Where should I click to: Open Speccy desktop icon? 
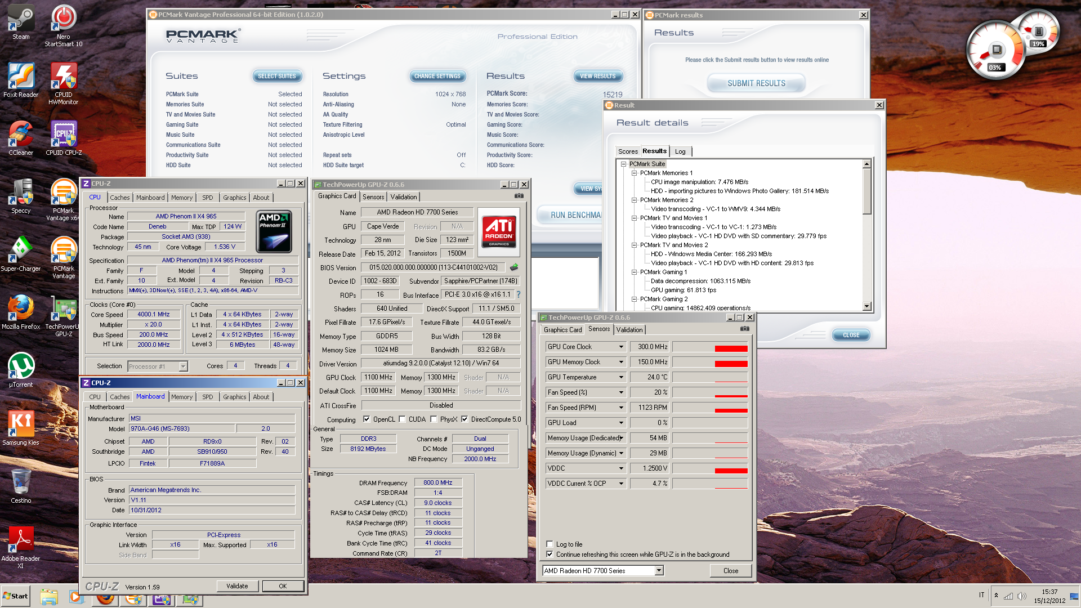coord(21,196)
